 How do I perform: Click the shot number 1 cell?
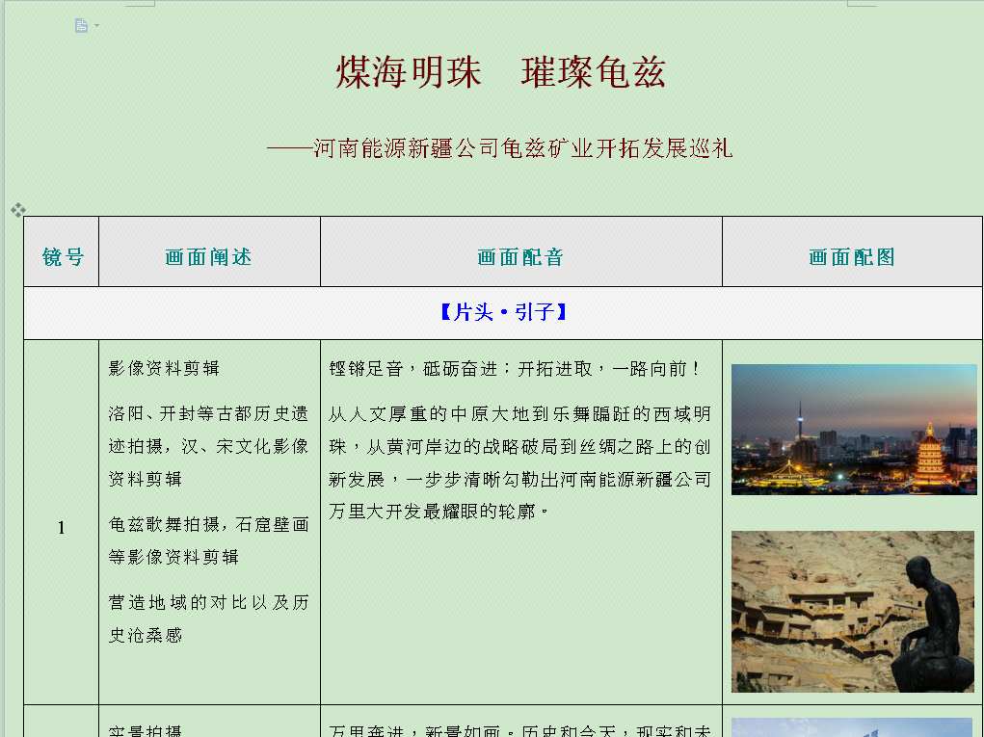(x=62, y=522)
